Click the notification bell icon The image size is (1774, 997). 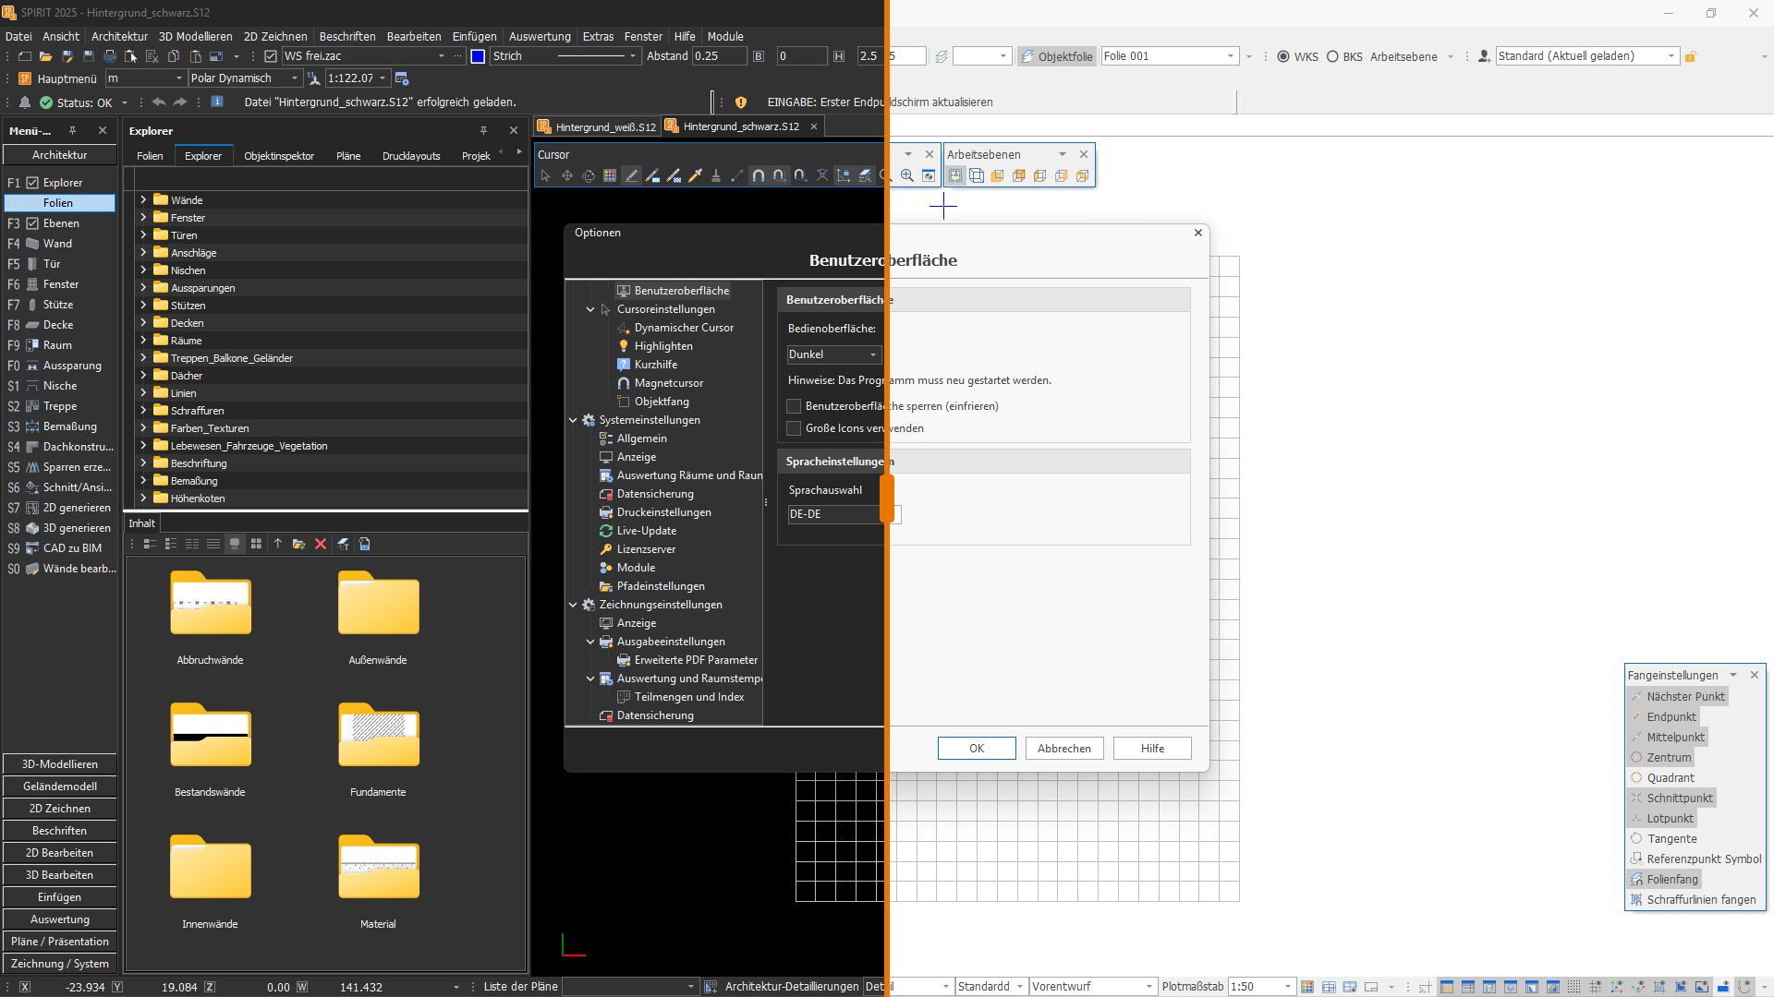(x=25, y=102)
